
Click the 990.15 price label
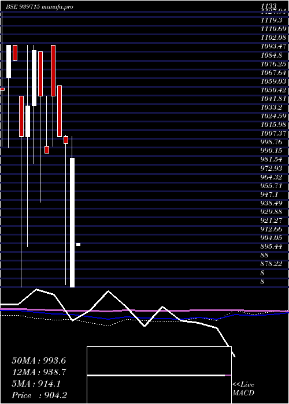point(271,151)
